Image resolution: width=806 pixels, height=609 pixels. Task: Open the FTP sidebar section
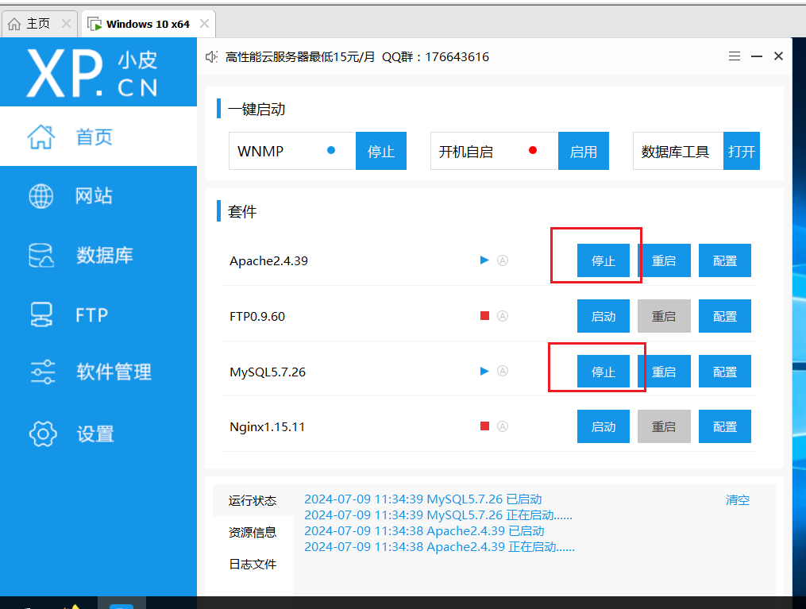click(98, 314)
